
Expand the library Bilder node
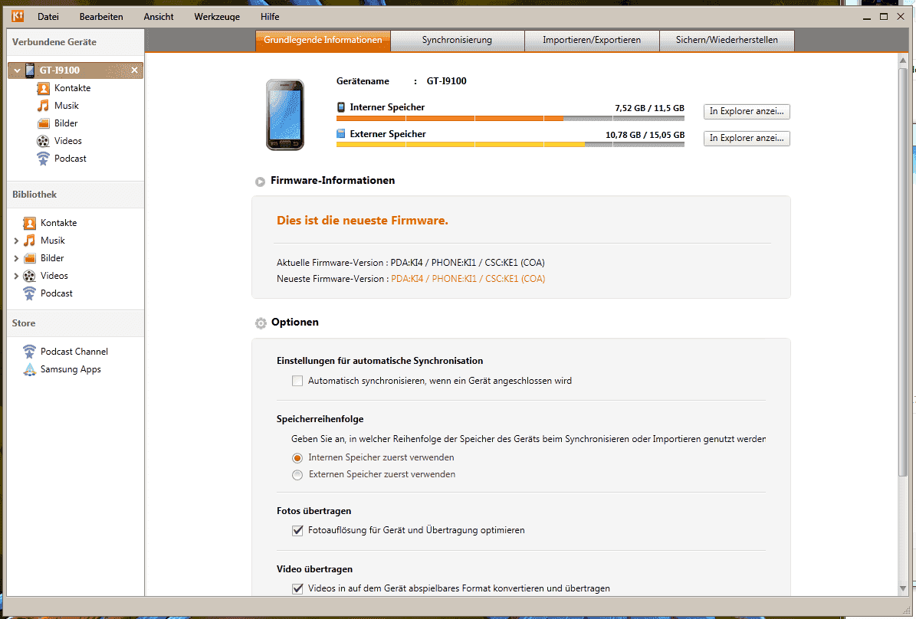(x=16, y=258)
